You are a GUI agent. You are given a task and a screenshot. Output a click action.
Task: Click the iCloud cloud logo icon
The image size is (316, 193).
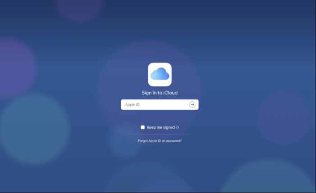pyautogui.click(x=160, y=74)
